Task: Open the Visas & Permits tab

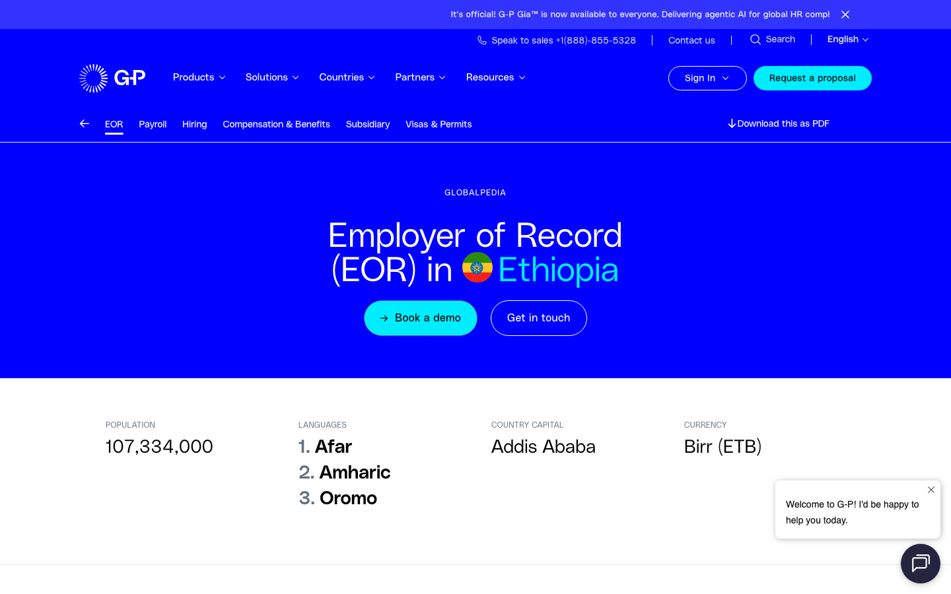Action: coord(439,124)
